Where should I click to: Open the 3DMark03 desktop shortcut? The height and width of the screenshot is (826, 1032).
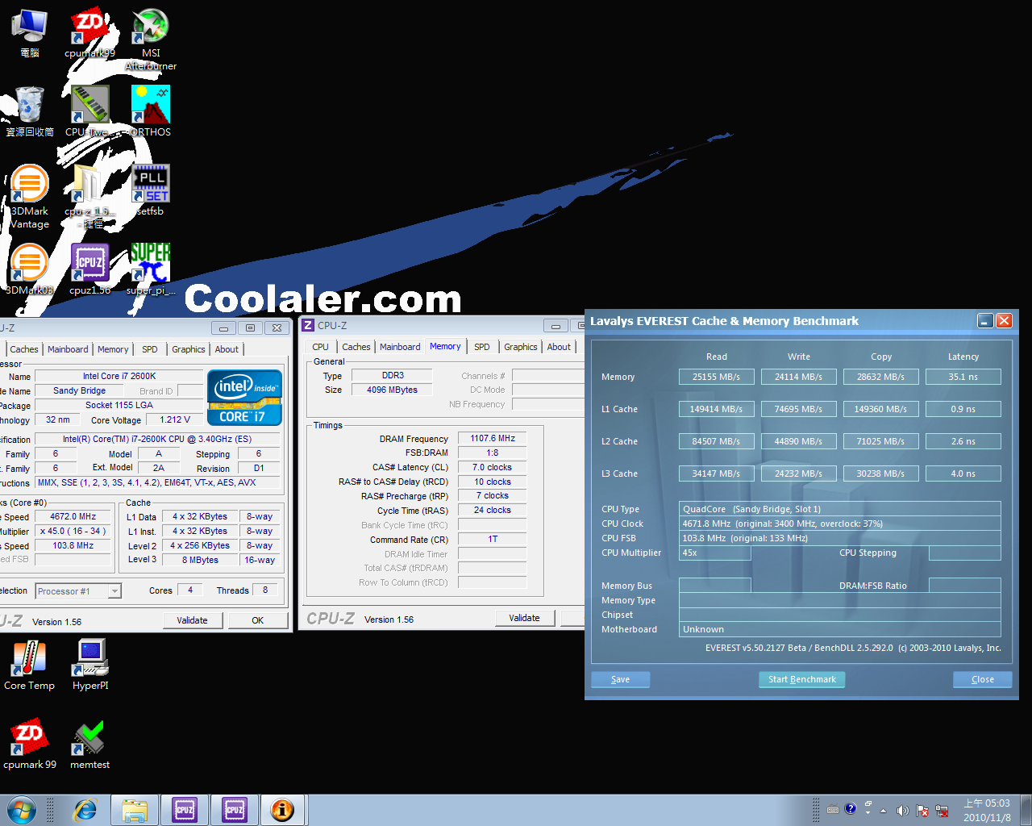(x=30, y=269)
